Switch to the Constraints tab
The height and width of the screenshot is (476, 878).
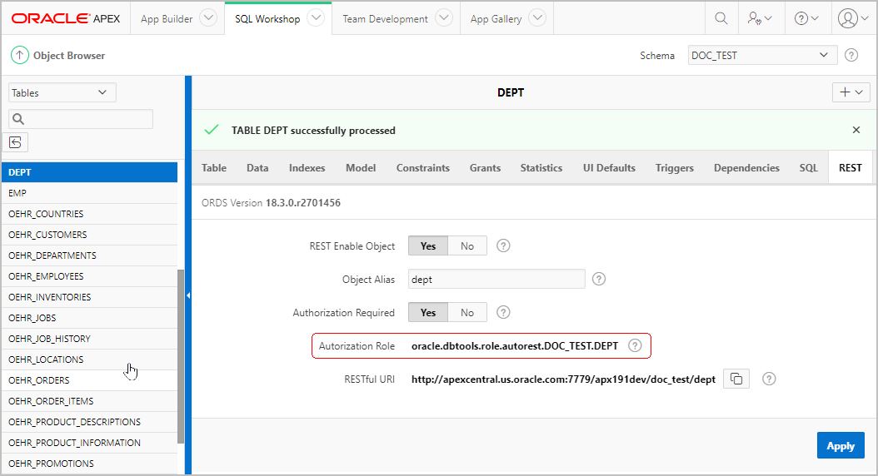click(423, 168)
